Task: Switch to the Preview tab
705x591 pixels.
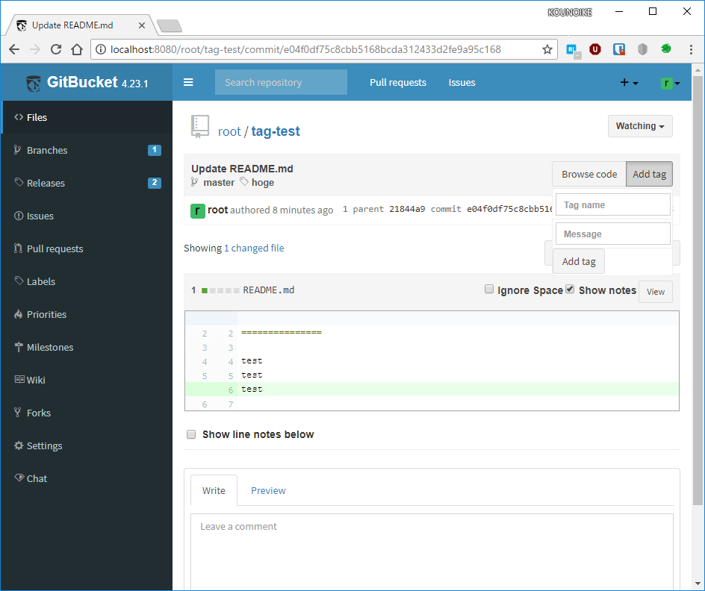Action: pyautogui.click(x=268, y=490)
